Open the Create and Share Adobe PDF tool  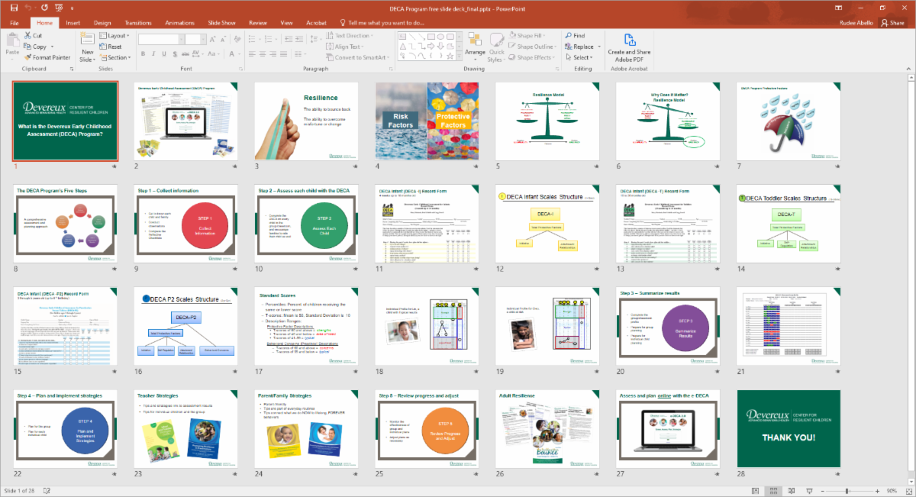click(x=628, y=46)
